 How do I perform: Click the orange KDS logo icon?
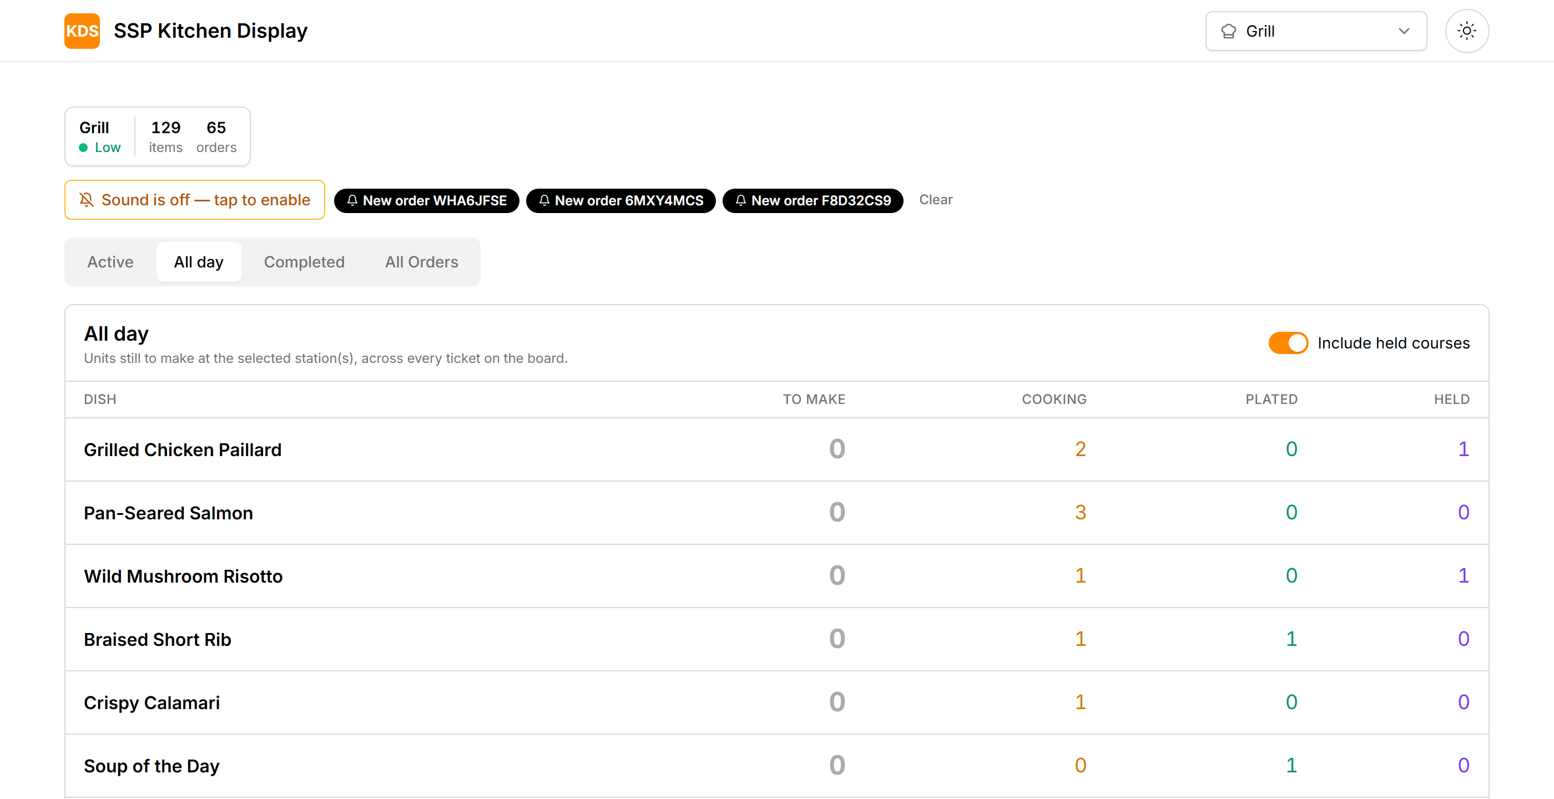pos(82,31)
